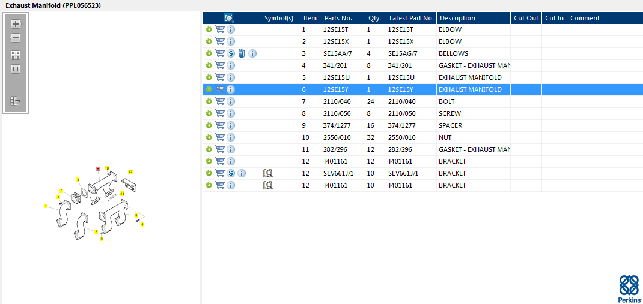Select callout 3 on the diagram
The width and height of the screenshot is (643, 304).
[x=61, y=191]
